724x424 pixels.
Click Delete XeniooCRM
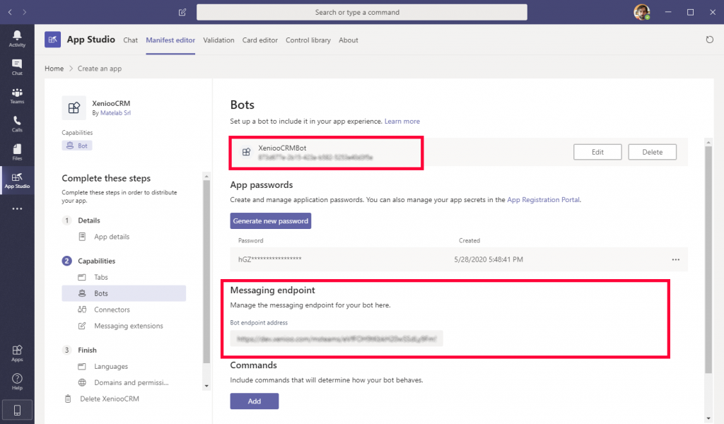[x=110, y=399]
